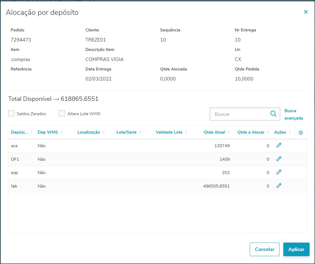Click Total Disponível 618865.6551 text
This screenshot has width=315, height=264.
[53, 99]
